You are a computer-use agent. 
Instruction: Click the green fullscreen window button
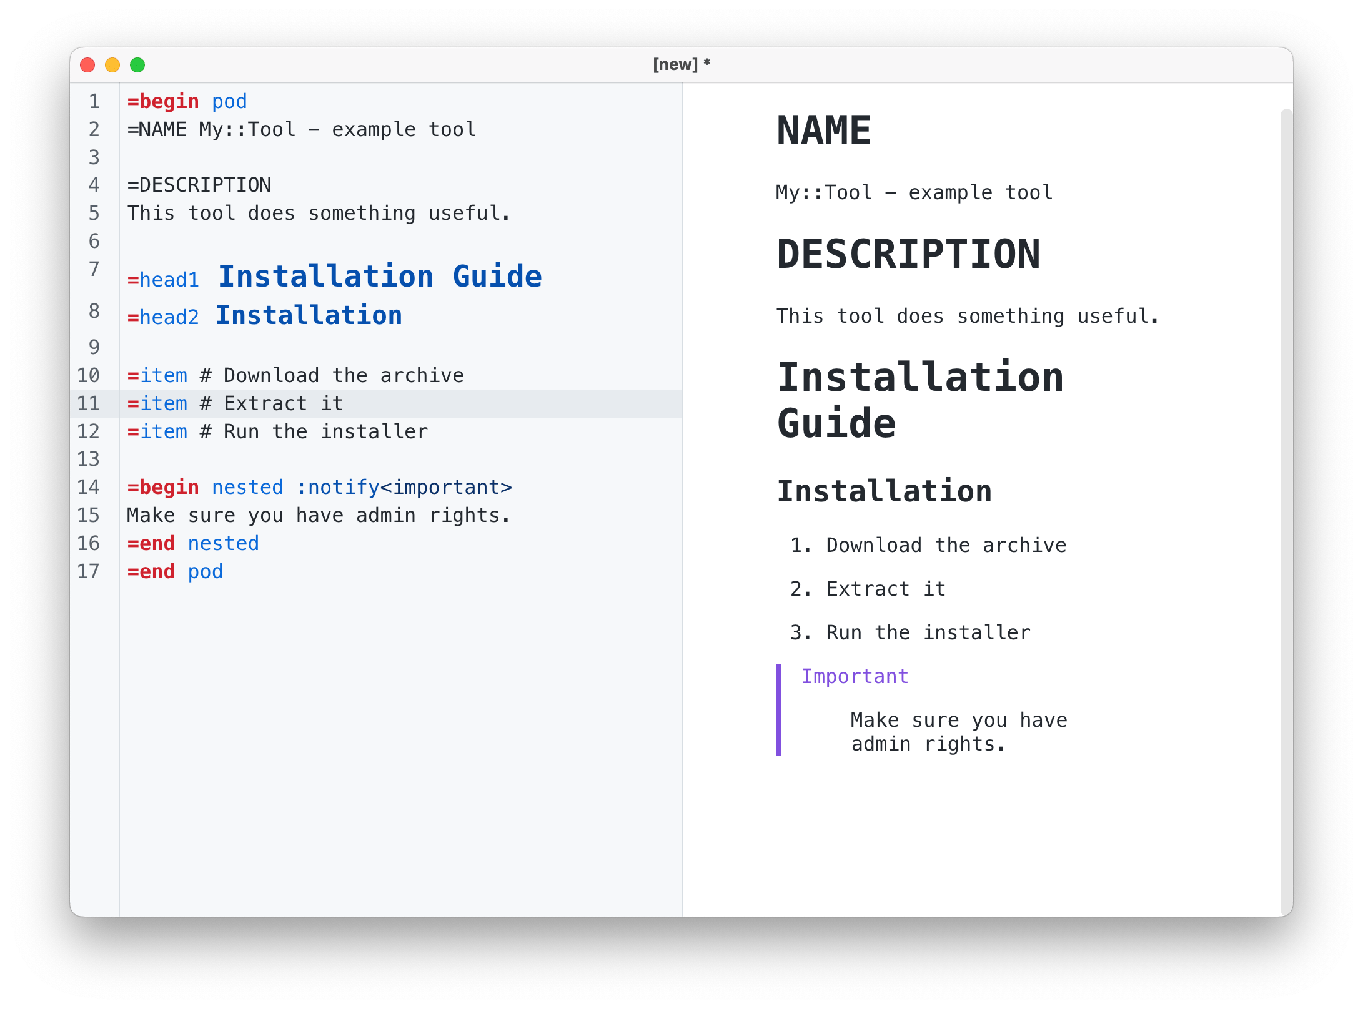coord(137,65)
